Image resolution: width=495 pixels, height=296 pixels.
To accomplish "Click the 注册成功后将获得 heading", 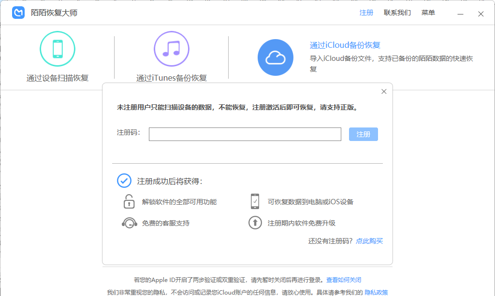I will pos(170,181).
